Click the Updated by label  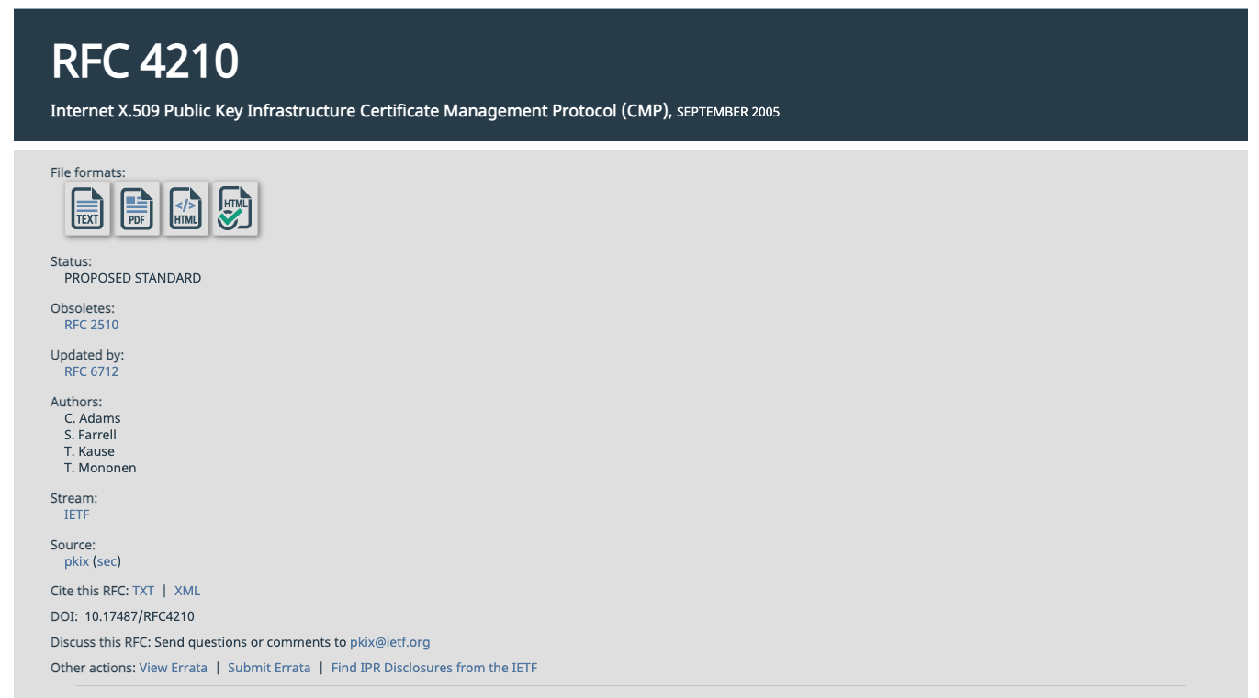87,355
